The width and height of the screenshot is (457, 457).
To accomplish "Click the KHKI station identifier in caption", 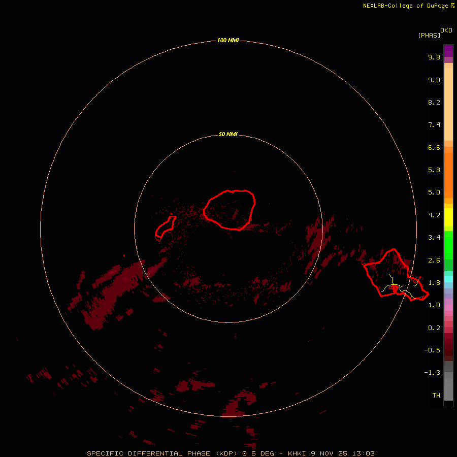I will [297, 453].
